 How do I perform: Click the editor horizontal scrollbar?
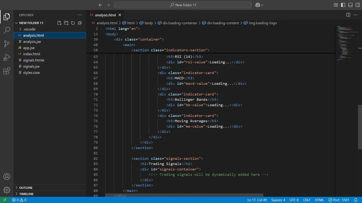pyautogui.click(x=184, y=195)
